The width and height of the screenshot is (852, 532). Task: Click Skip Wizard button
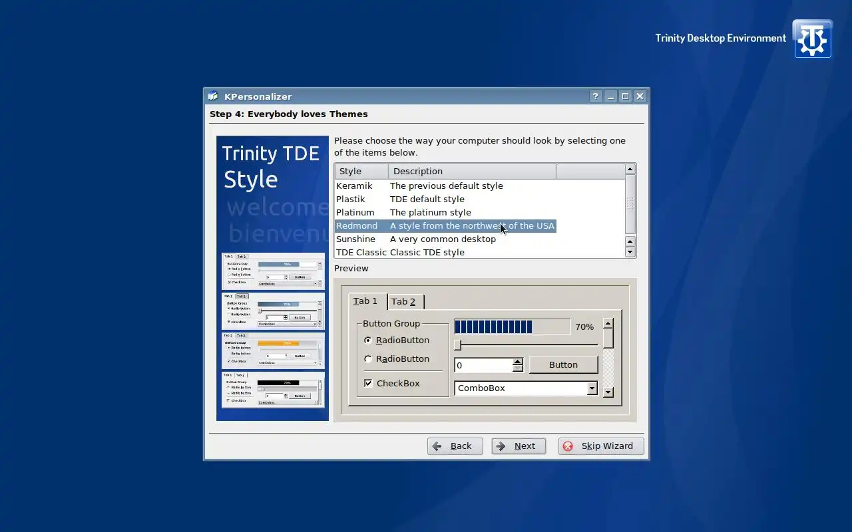(601, 446)
